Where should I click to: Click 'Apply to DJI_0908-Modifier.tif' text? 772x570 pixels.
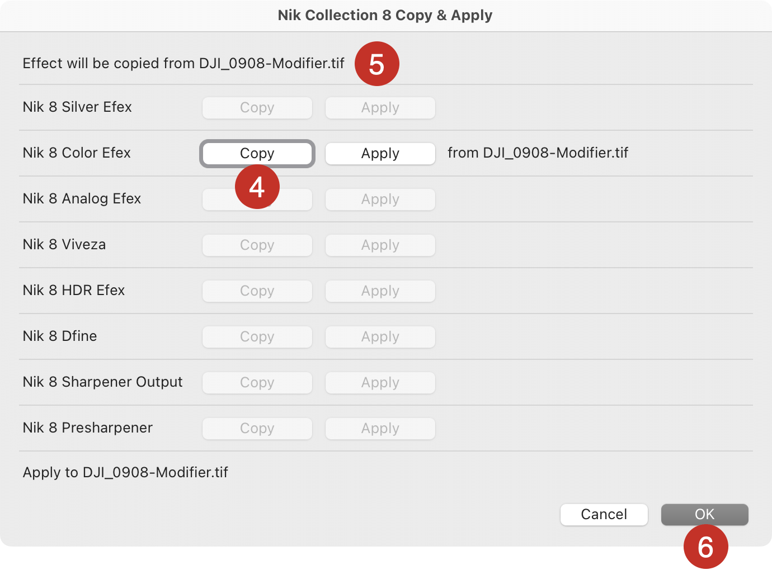pos(125,472)
